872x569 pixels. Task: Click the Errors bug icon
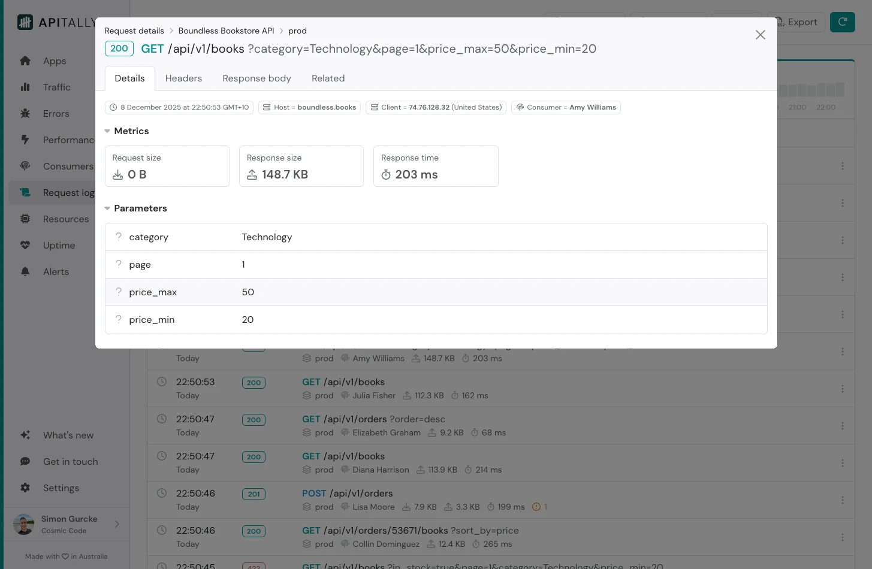tap(25, 114)
